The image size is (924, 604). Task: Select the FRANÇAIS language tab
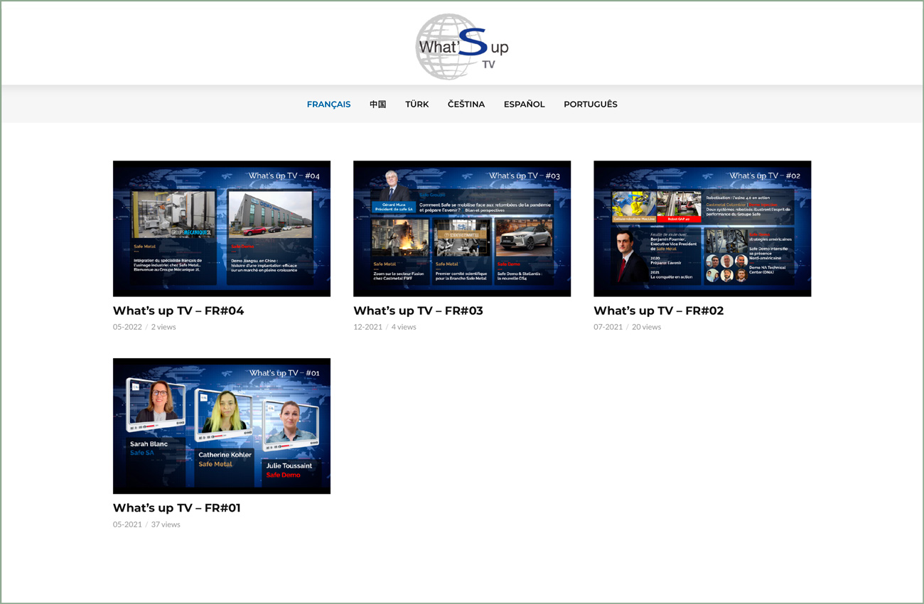(328, 104)
